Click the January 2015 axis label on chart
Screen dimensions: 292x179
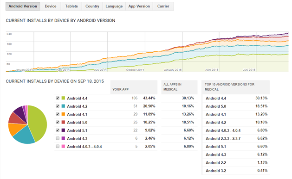pyautogui.click(x=172, y=70)
